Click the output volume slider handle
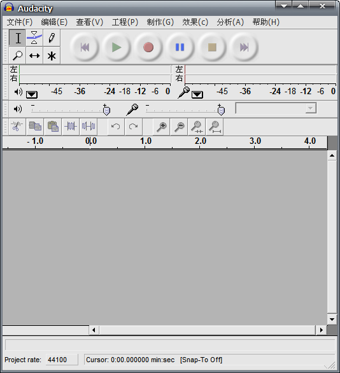This screenshot has height=373, width=340. (106, 111)
